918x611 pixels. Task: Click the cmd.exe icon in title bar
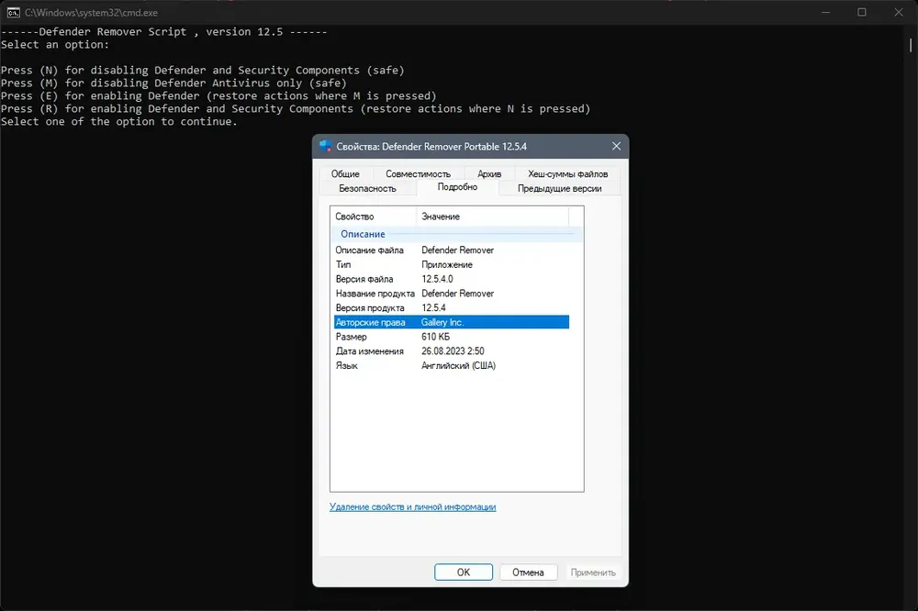click(13, 12)
